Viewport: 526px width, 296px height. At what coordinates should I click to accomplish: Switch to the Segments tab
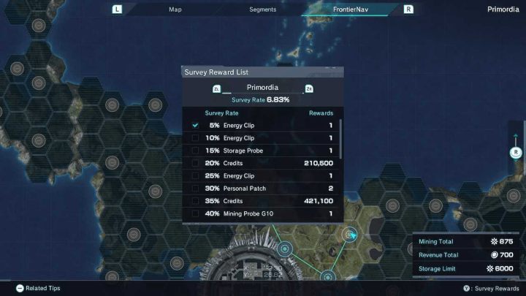coord(263,10)
